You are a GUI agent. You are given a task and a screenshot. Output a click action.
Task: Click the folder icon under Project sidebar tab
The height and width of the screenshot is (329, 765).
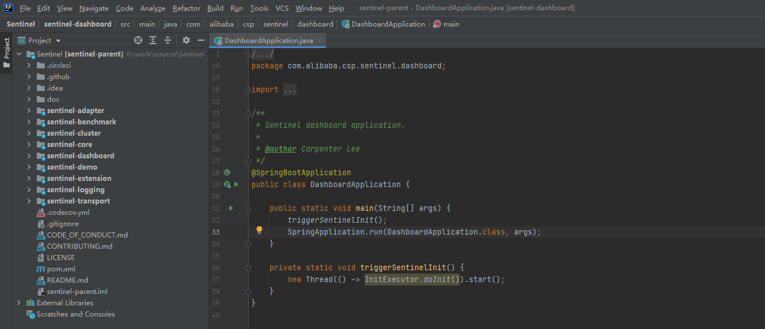pyautogui.click(x=6, y=65)
